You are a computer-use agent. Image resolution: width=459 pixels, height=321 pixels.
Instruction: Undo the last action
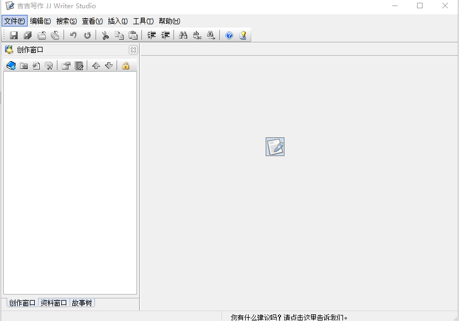tap(73, 35)
